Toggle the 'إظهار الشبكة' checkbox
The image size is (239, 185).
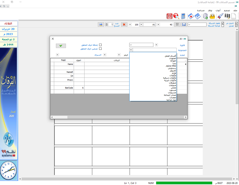tap(223, 23)
